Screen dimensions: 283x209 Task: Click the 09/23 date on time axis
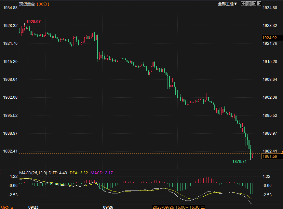tap(33, 207)
